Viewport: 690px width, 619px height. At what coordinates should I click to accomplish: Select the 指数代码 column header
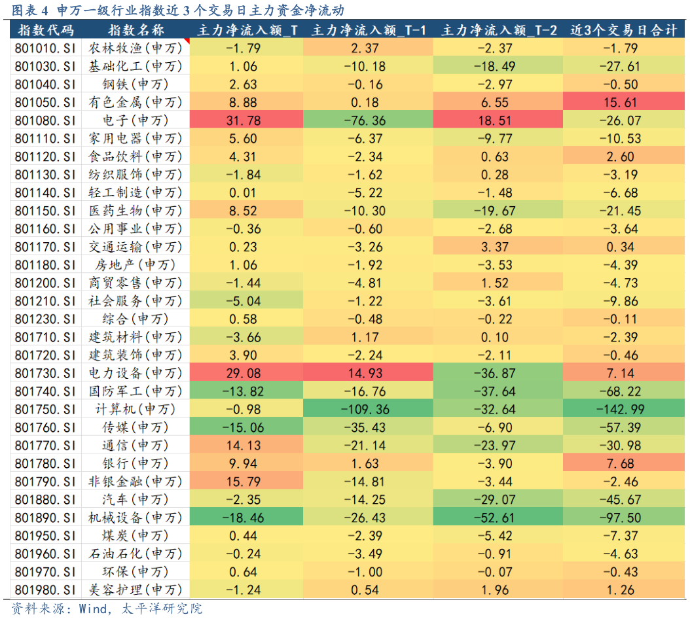click(45, 30)
